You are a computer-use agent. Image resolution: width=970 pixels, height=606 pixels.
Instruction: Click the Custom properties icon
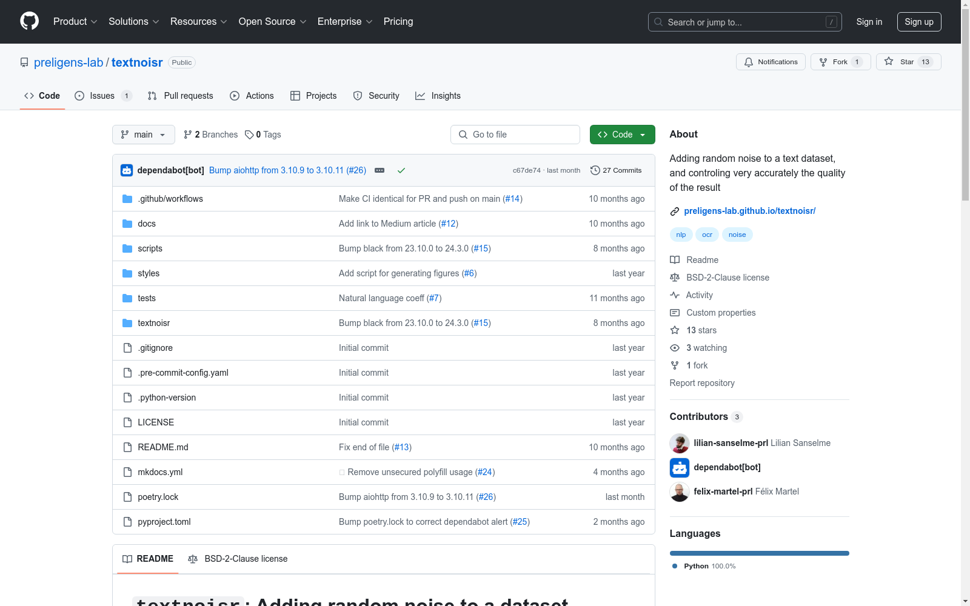point(675,313)
